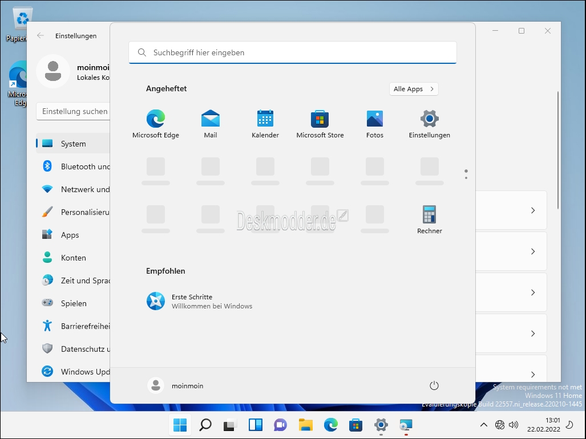The height and width of the screenshot is (439, 586).
Task: Launch the Fotos app
Action: (374, 124)
